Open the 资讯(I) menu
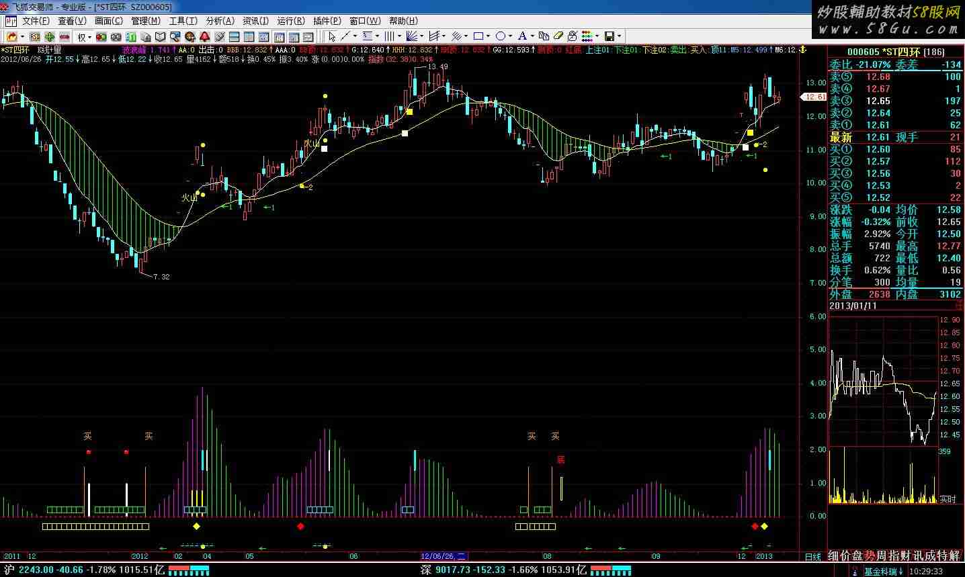This screenshot has height=577, width=965. (x=255, y=21)
